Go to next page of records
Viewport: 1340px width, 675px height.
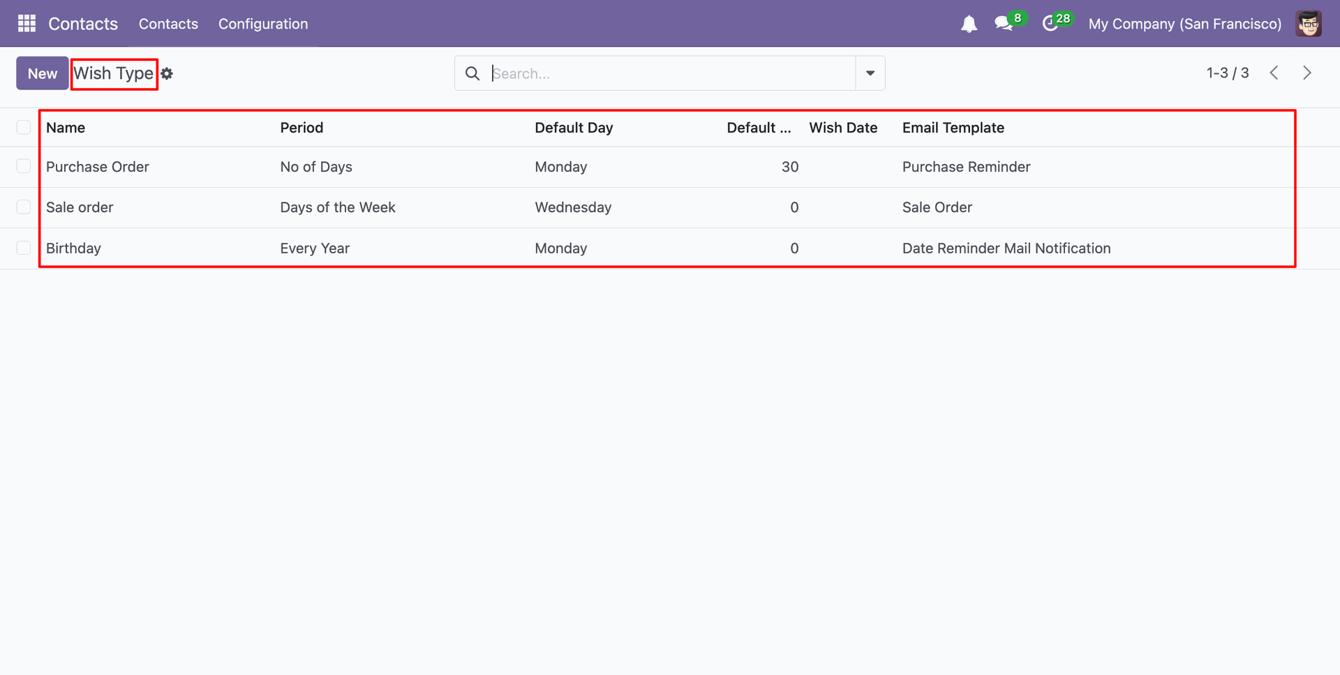click(x=1307, y=73)
